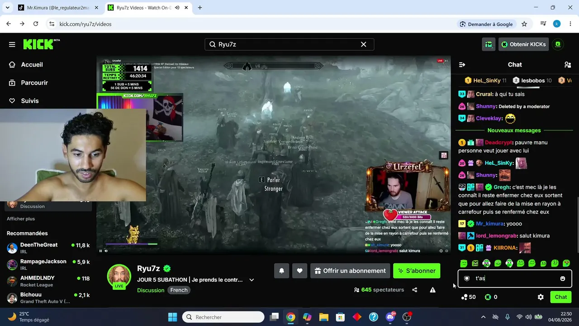
Task: Click Deadcrypt username in chat
Action: (498, 142)
